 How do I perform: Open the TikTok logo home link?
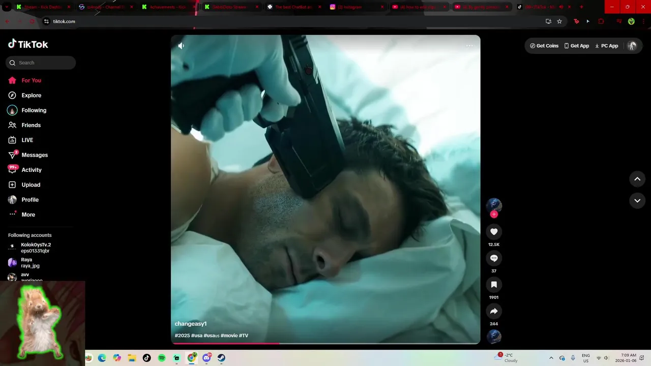click(28, 44)
